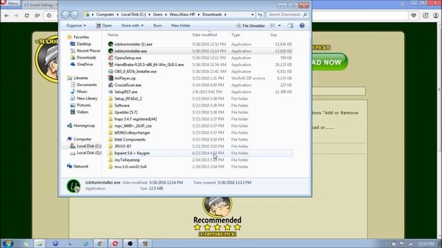Click Computer in the address breadcrumb
The width and height of the screenshot is (442, 248).
(x=105, y=14)
